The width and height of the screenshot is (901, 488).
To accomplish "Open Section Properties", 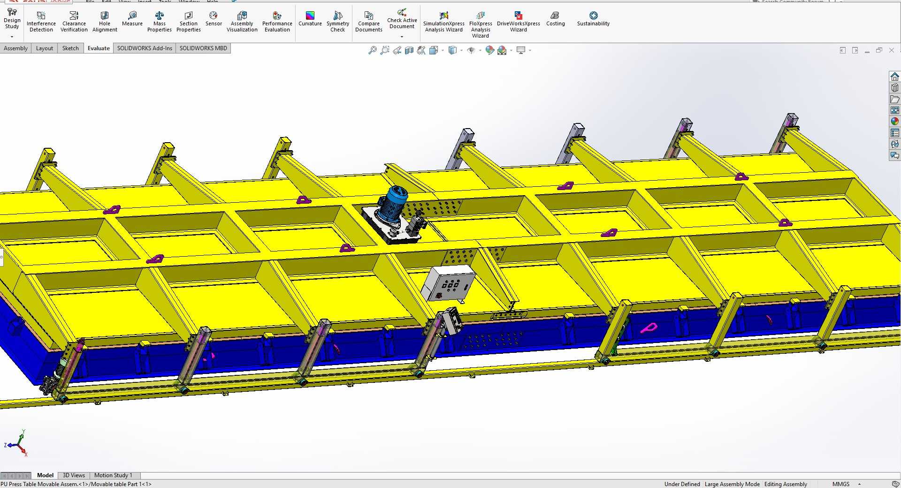I will [189, 22].
